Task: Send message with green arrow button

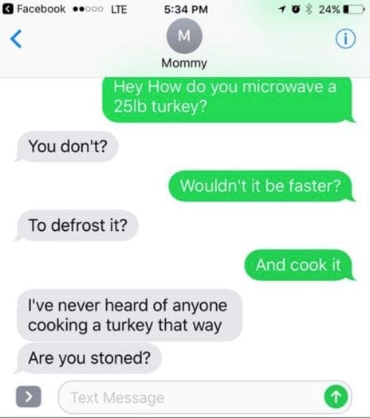Action: 336,397
